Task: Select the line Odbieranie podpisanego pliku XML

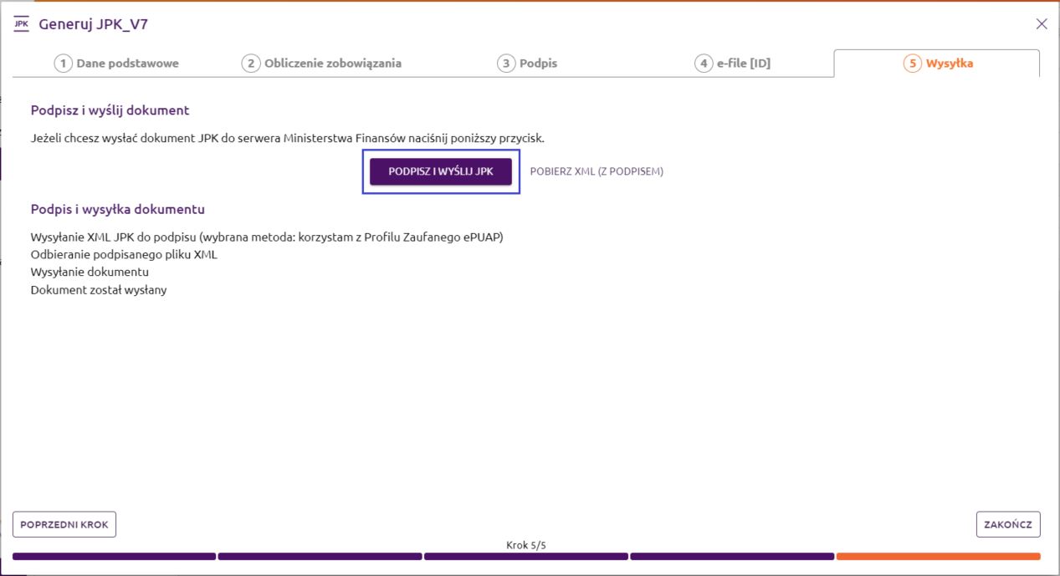Action: (x=124, y=254)
